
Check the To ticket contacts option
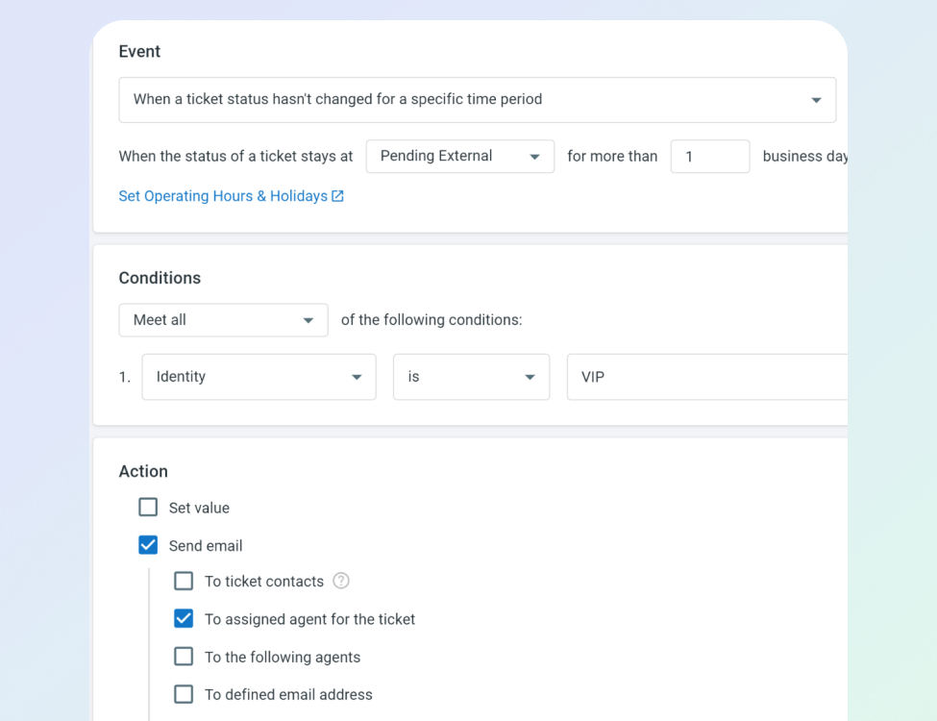[x=184, y=581]
